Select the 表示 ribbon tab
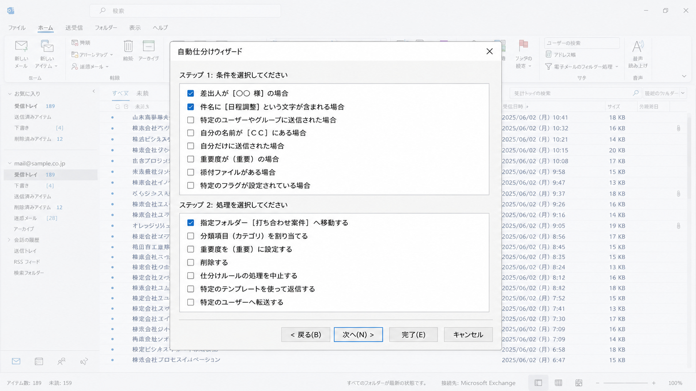 134,27
